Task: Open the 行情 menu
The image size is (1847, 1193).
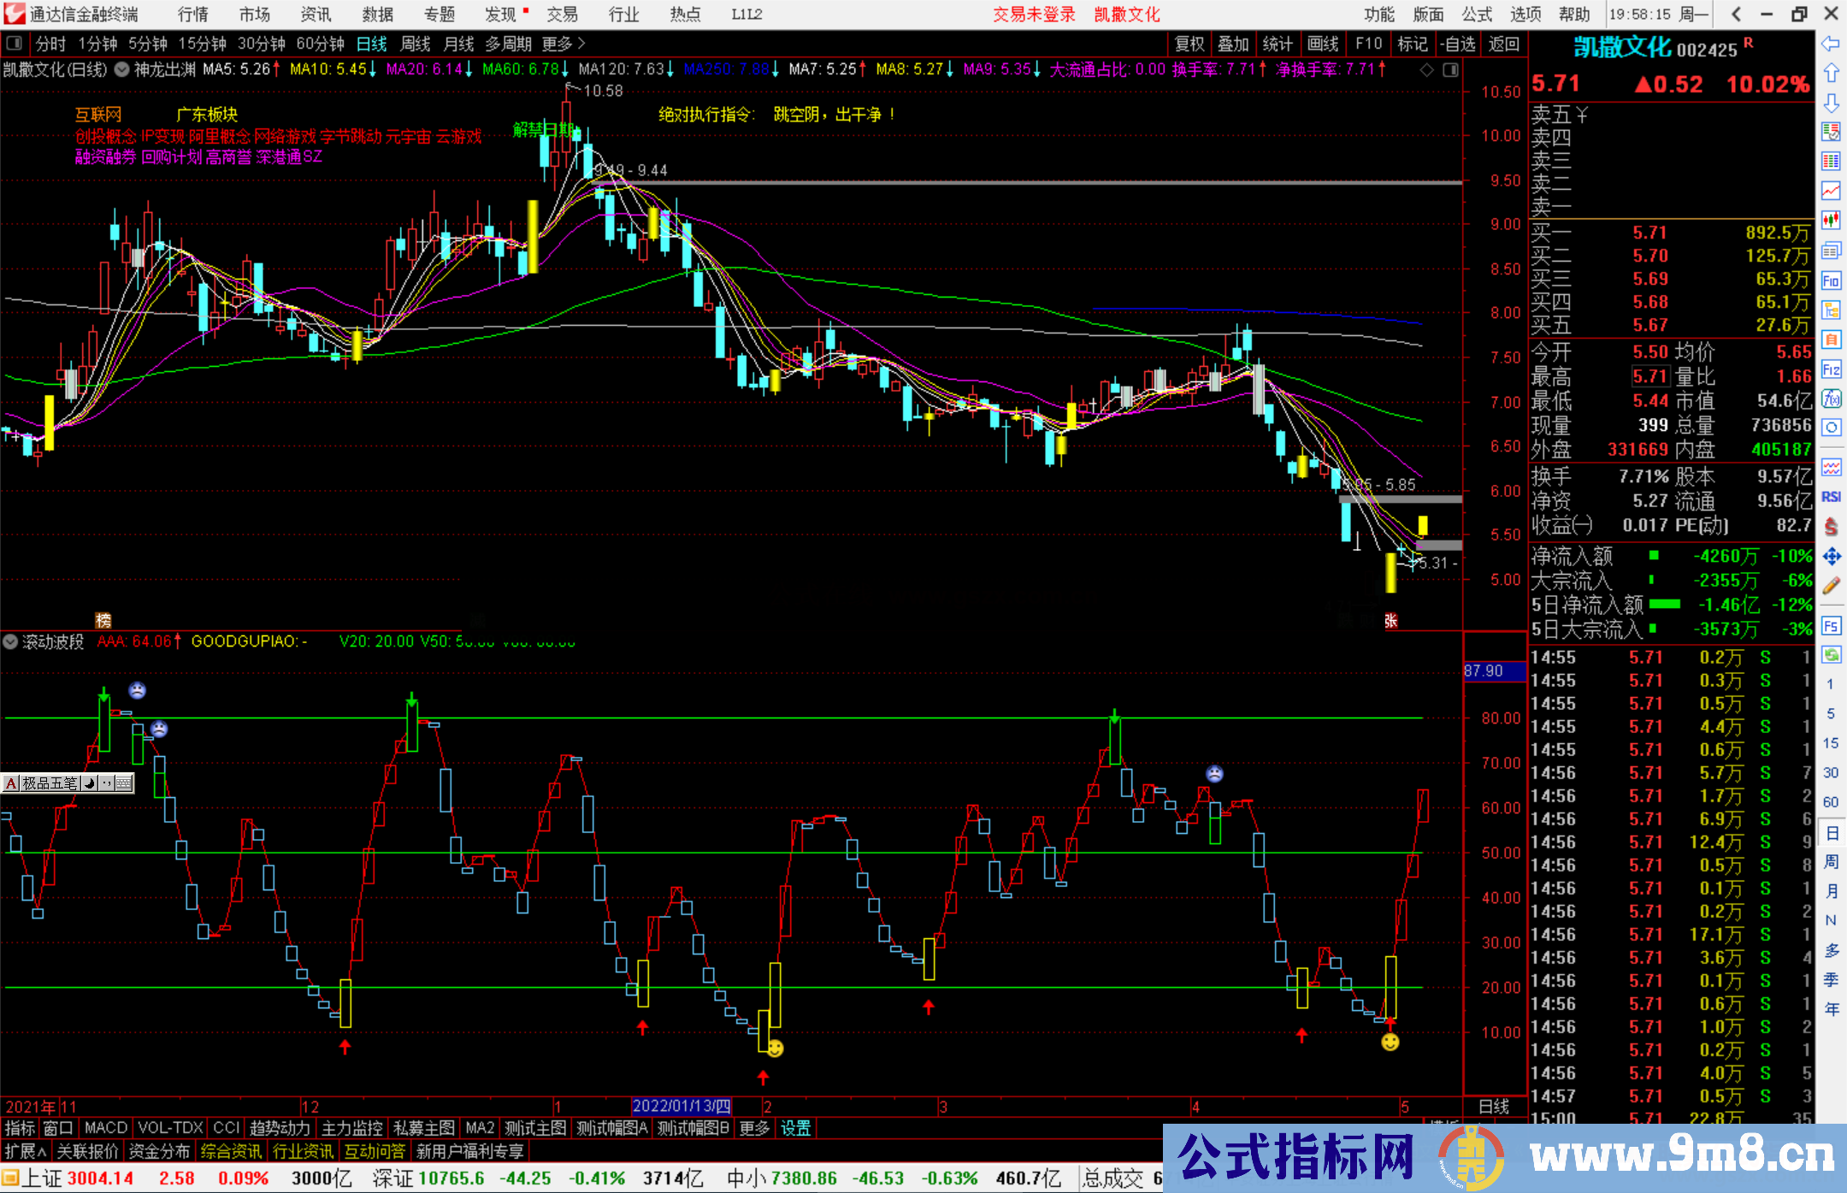Action: 192,15
